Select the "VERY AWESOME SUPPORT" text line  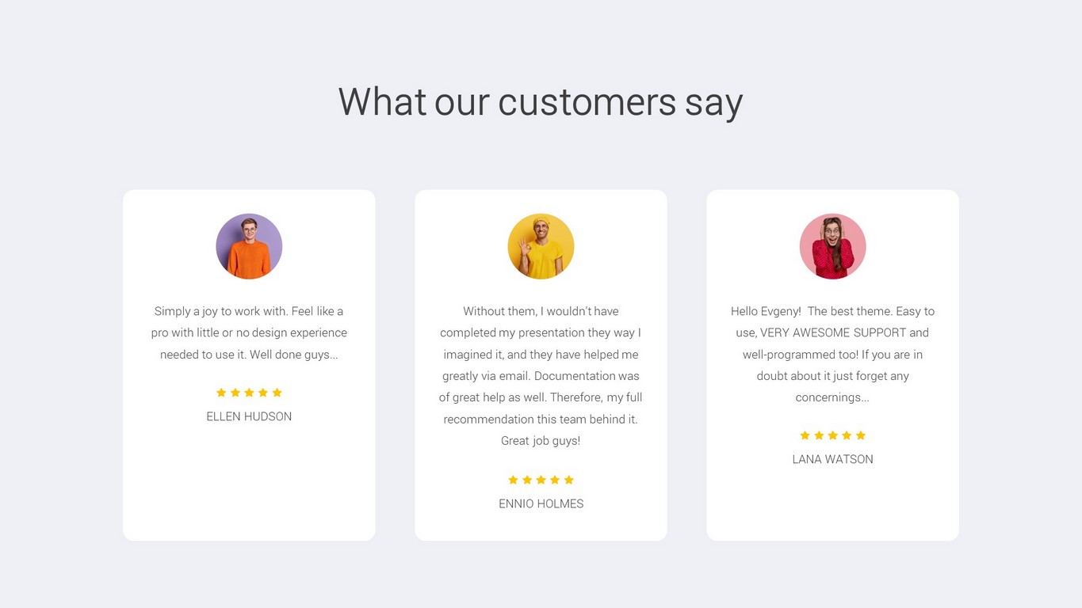click(x=832, y=332)
